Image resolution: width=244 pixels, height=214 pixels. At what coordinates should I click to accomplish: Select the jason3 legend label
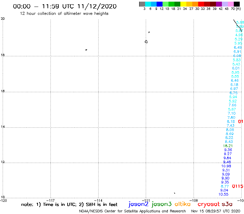coord(162,204)
